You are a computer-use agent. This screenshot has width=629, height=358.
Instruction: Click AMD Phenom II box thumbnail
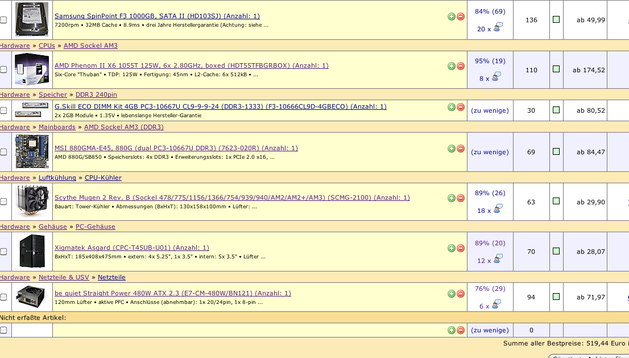pos(32,69)
